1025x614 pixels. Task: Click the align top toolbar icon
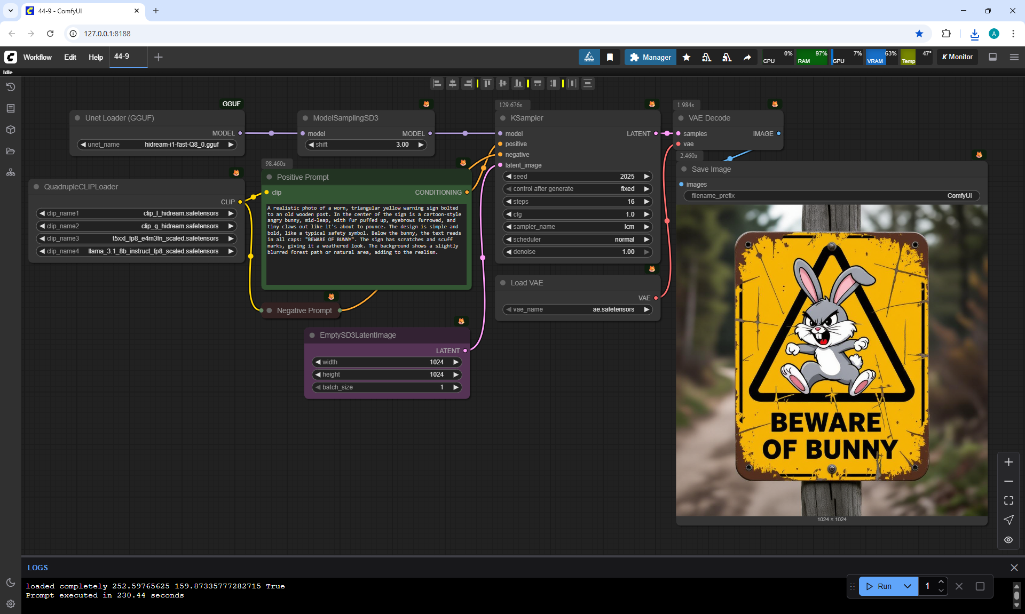[487, 83]
